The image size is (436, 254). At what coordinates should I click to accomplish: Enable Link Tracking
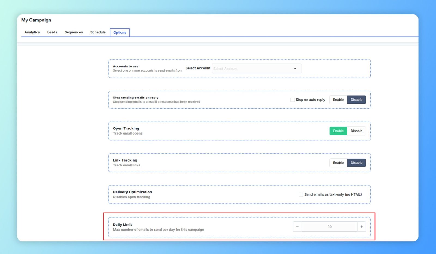(x=338, y=163)
